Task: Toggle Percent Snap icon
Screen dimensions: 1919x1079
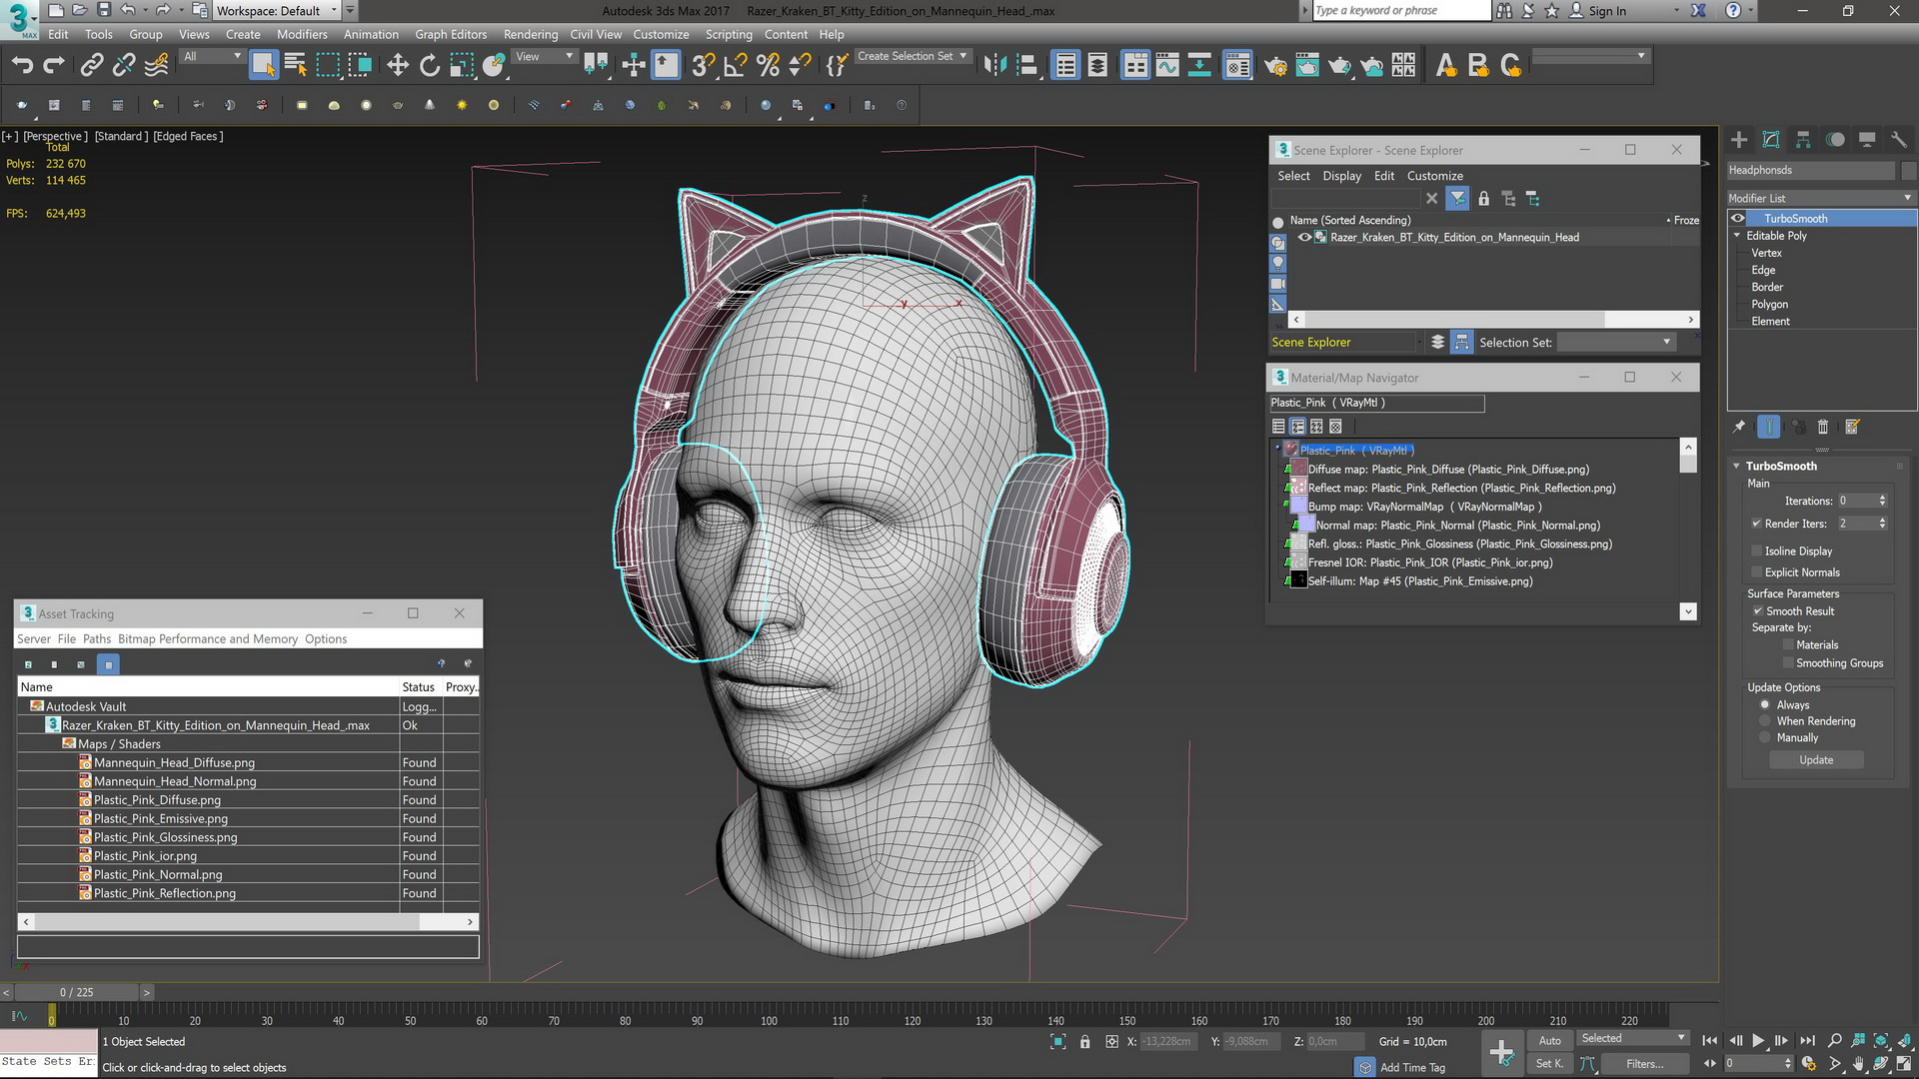Action: 768,66
